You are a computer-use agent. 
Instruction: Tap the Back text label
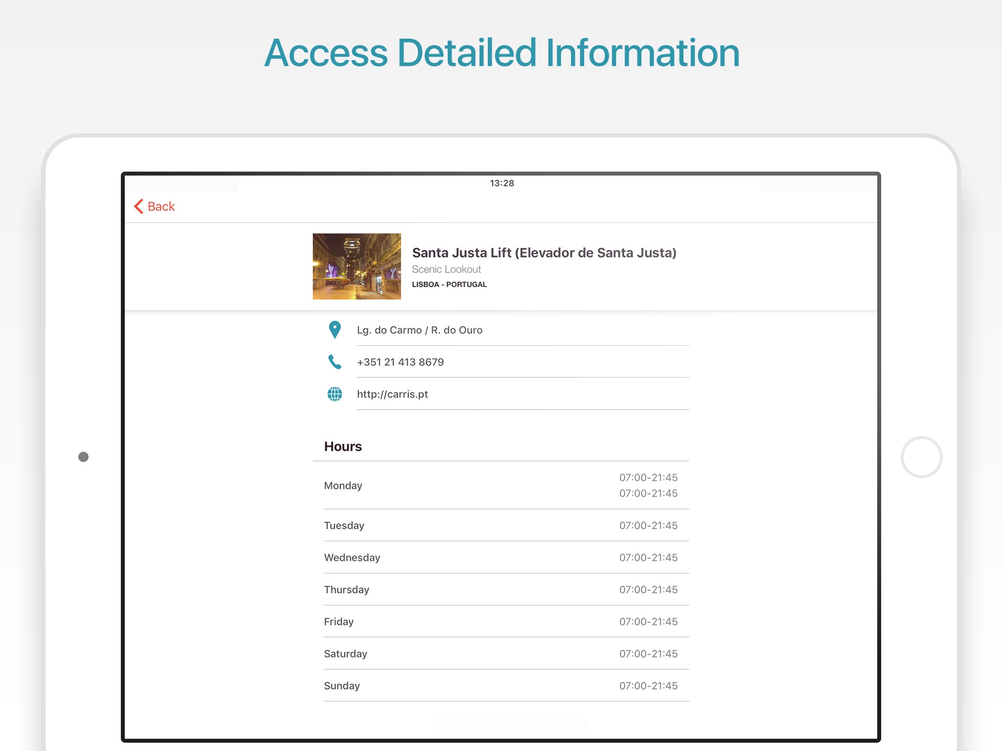coord(161,207)
